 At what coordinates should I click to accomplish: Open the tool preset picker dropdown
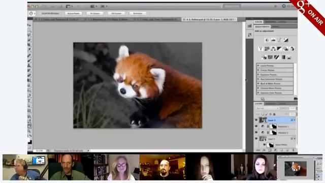[32, 14]
